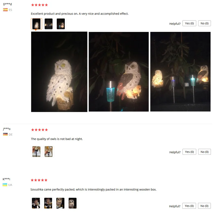Click Yes (0) on J***o's review
Screen dimensions: 216x216
[x=189, y=152]
